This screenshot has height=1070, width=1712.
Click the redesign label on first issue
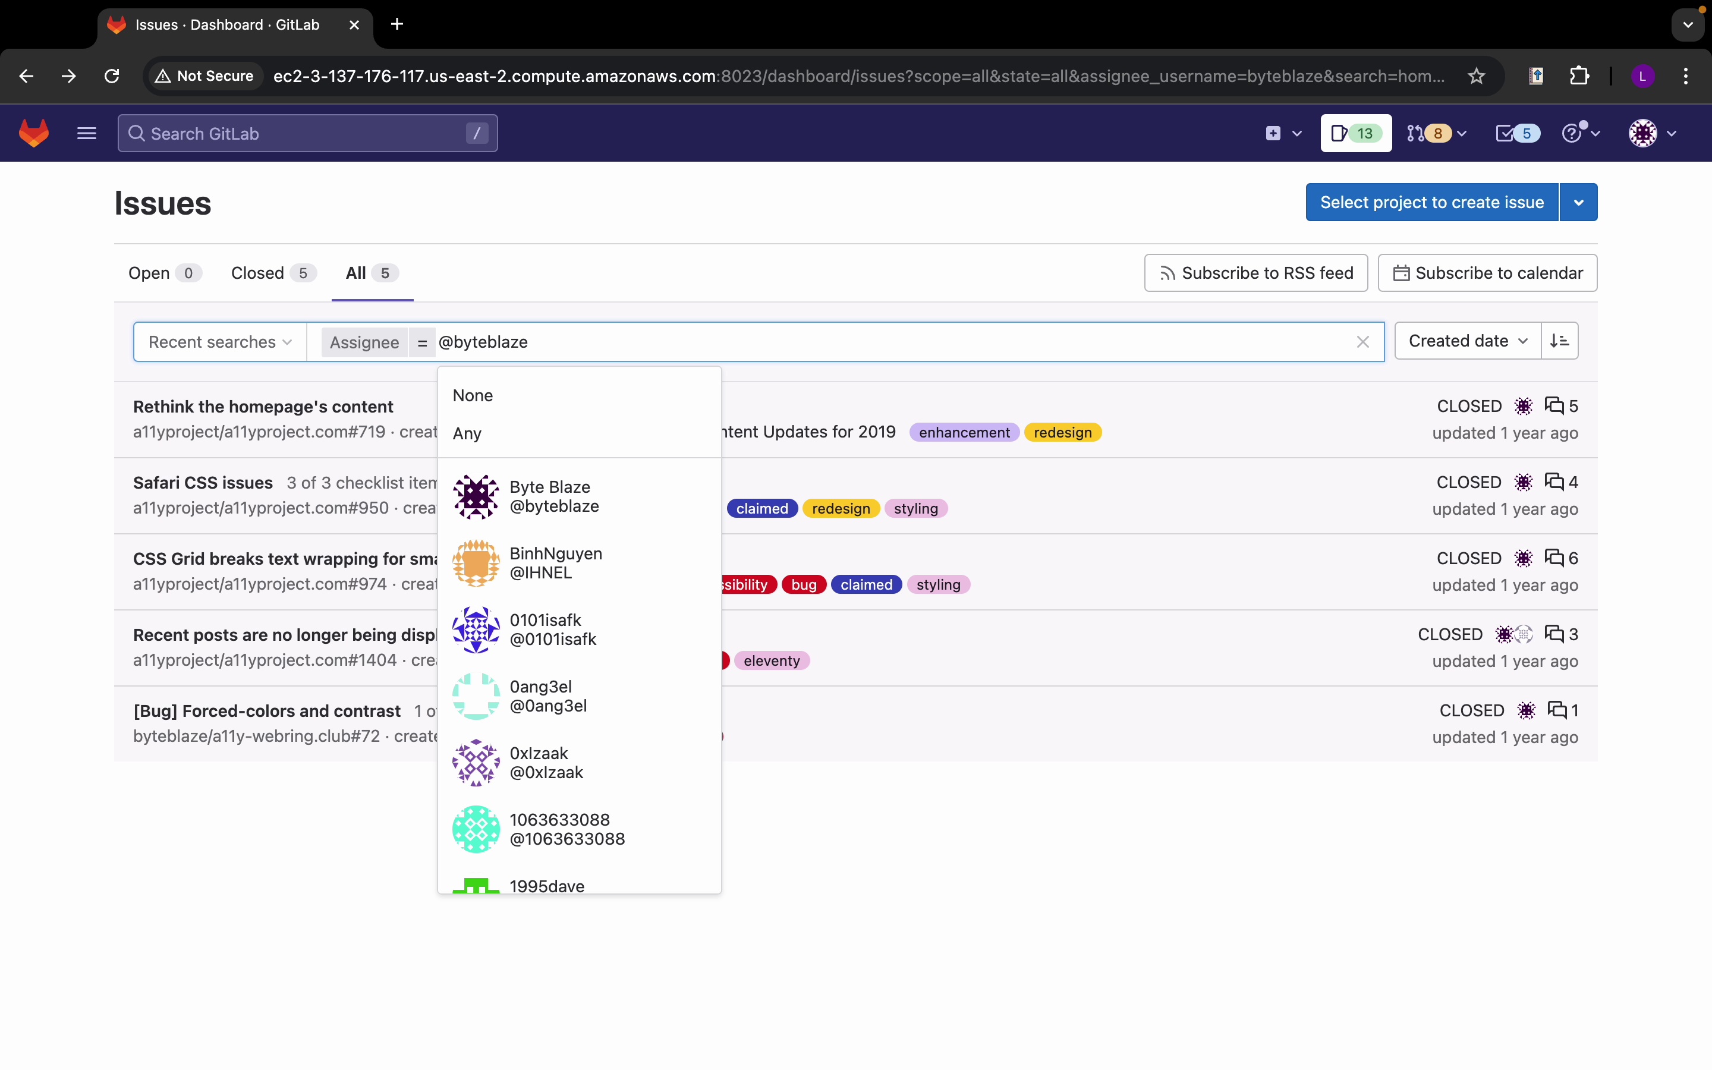pos(1062,432)
